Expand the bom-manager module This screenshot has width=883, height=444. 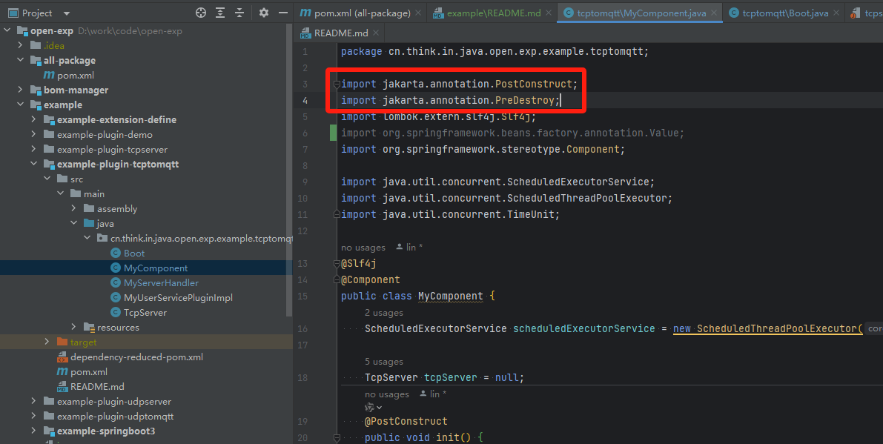21,90
